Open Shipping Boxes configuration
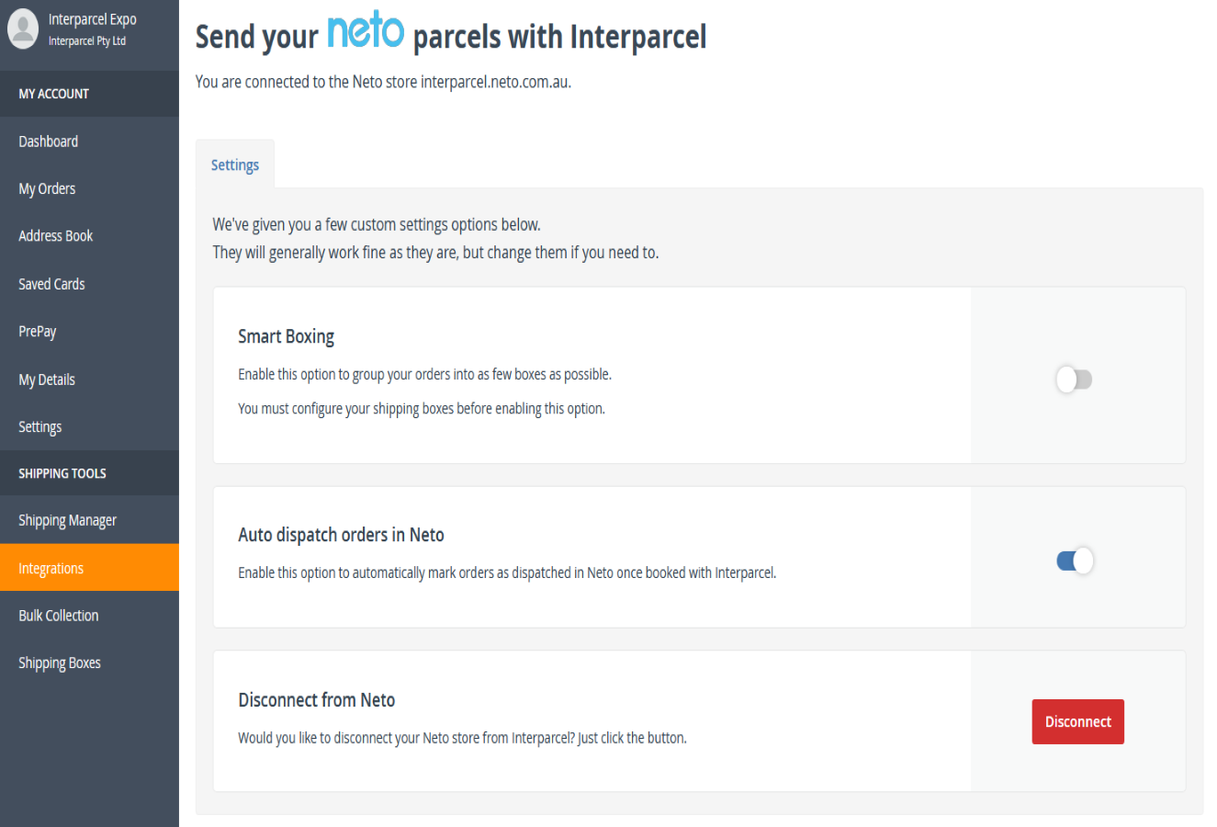This screenshot has width=1217, height=827. pos(59,662)
